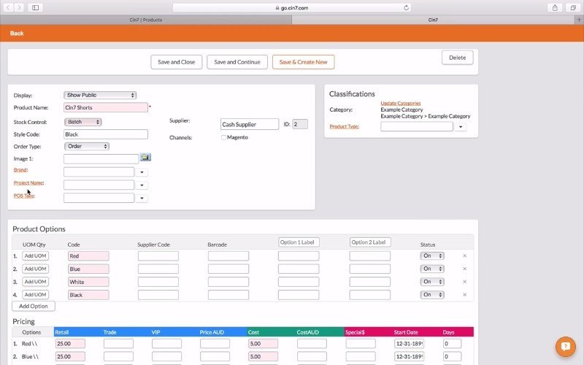584x365 pixels.
Task: Click the Special$ field for Red row
Action: [x=361, y=344]
